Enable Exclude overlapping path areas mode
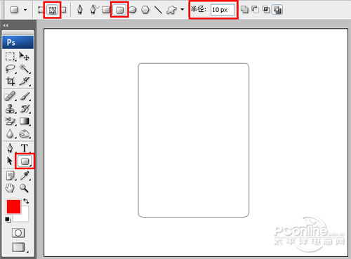 (277, 10)
